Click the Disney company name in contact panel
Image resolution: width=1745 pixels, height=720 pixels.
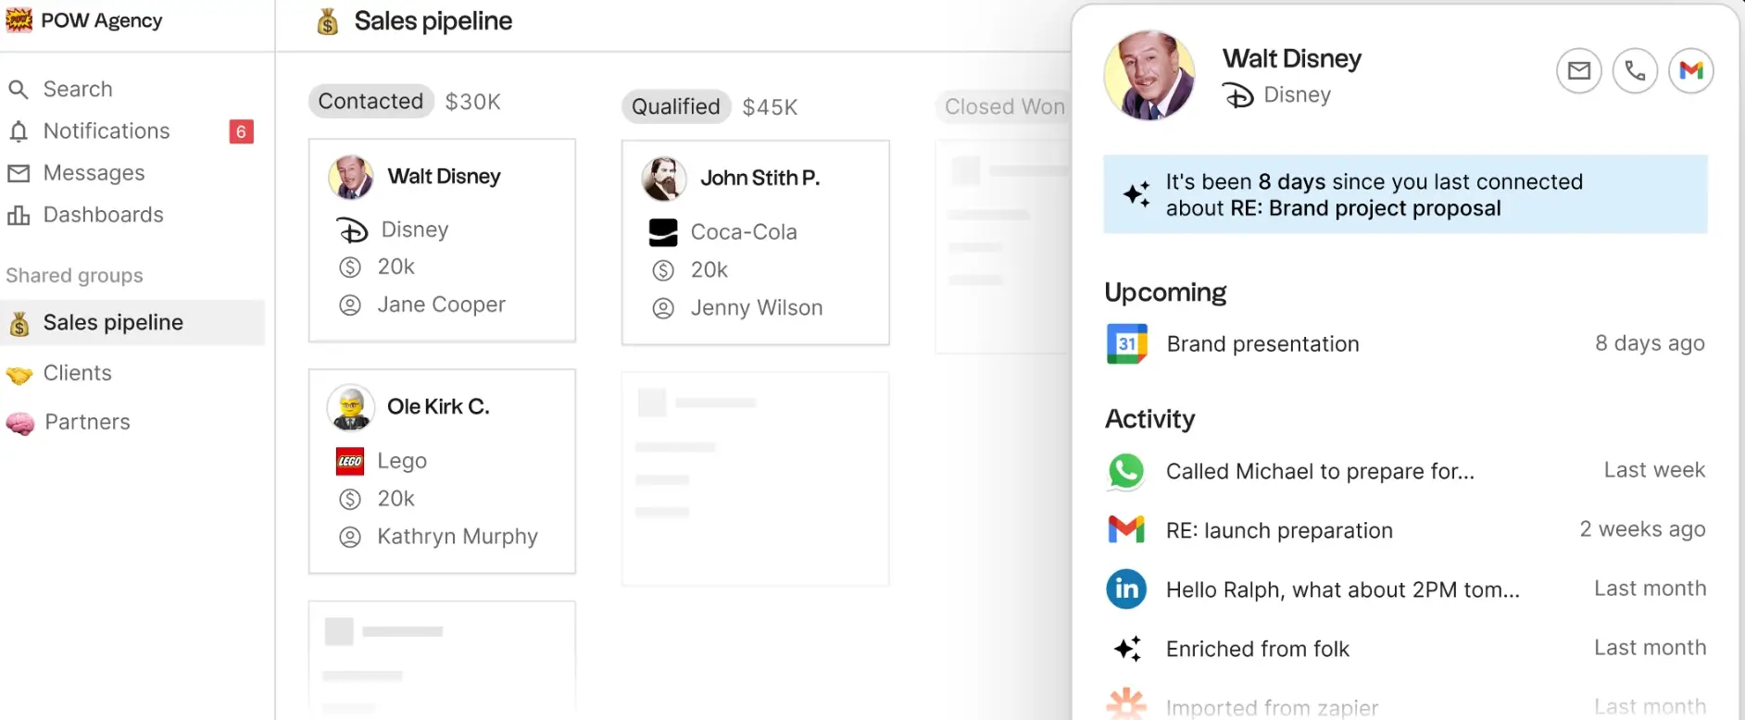coord(1298,95)
